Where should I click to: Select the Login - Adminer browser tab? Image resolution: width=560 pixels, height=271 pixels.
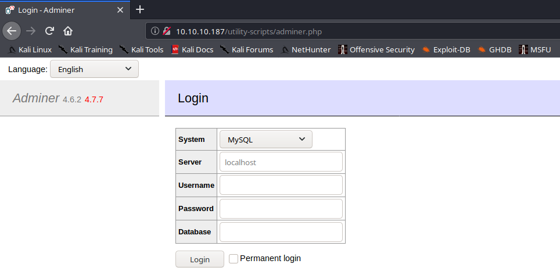pos(58,10)
